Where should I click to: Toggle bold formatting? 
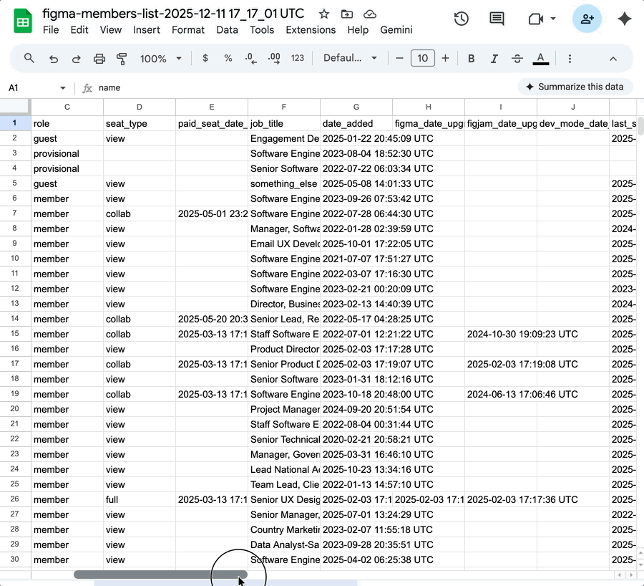(x=471, y=59)
